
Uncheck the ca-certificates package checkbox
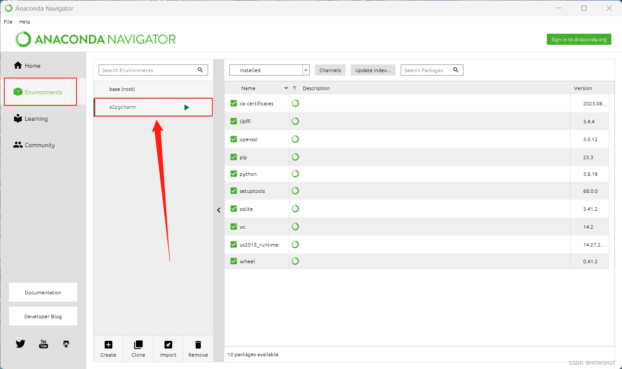pos(234,103)
